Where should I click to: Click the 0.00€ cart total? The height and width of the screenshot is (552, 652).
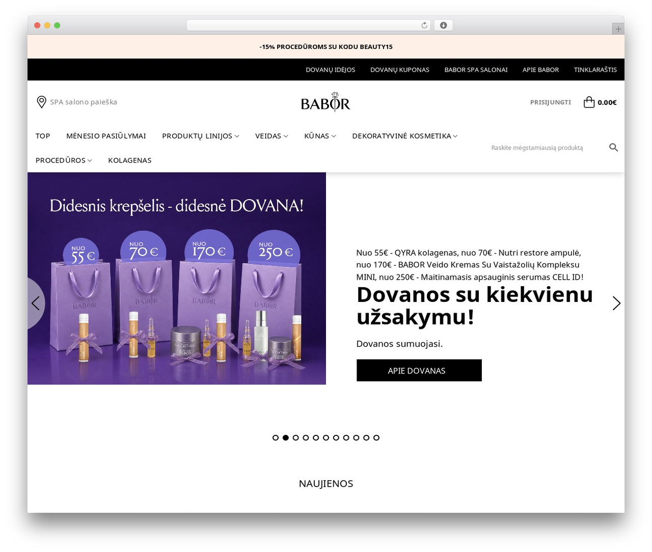tap(607, 102)
